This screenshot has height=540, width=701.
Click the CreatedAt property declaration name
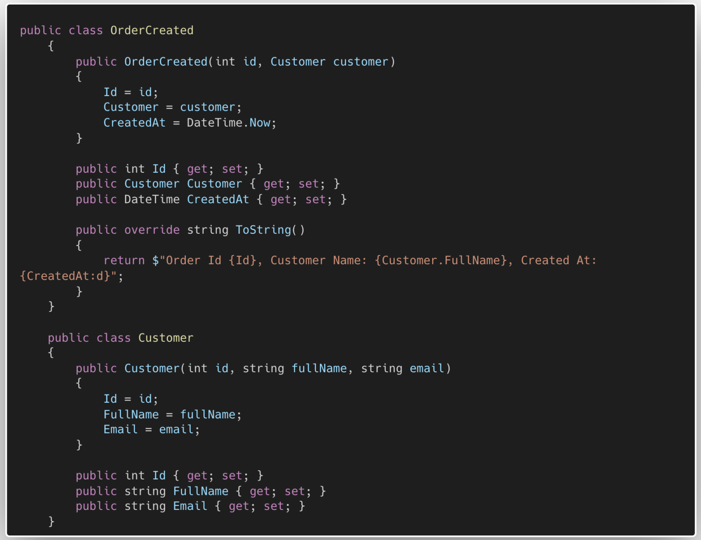point(218,199)
